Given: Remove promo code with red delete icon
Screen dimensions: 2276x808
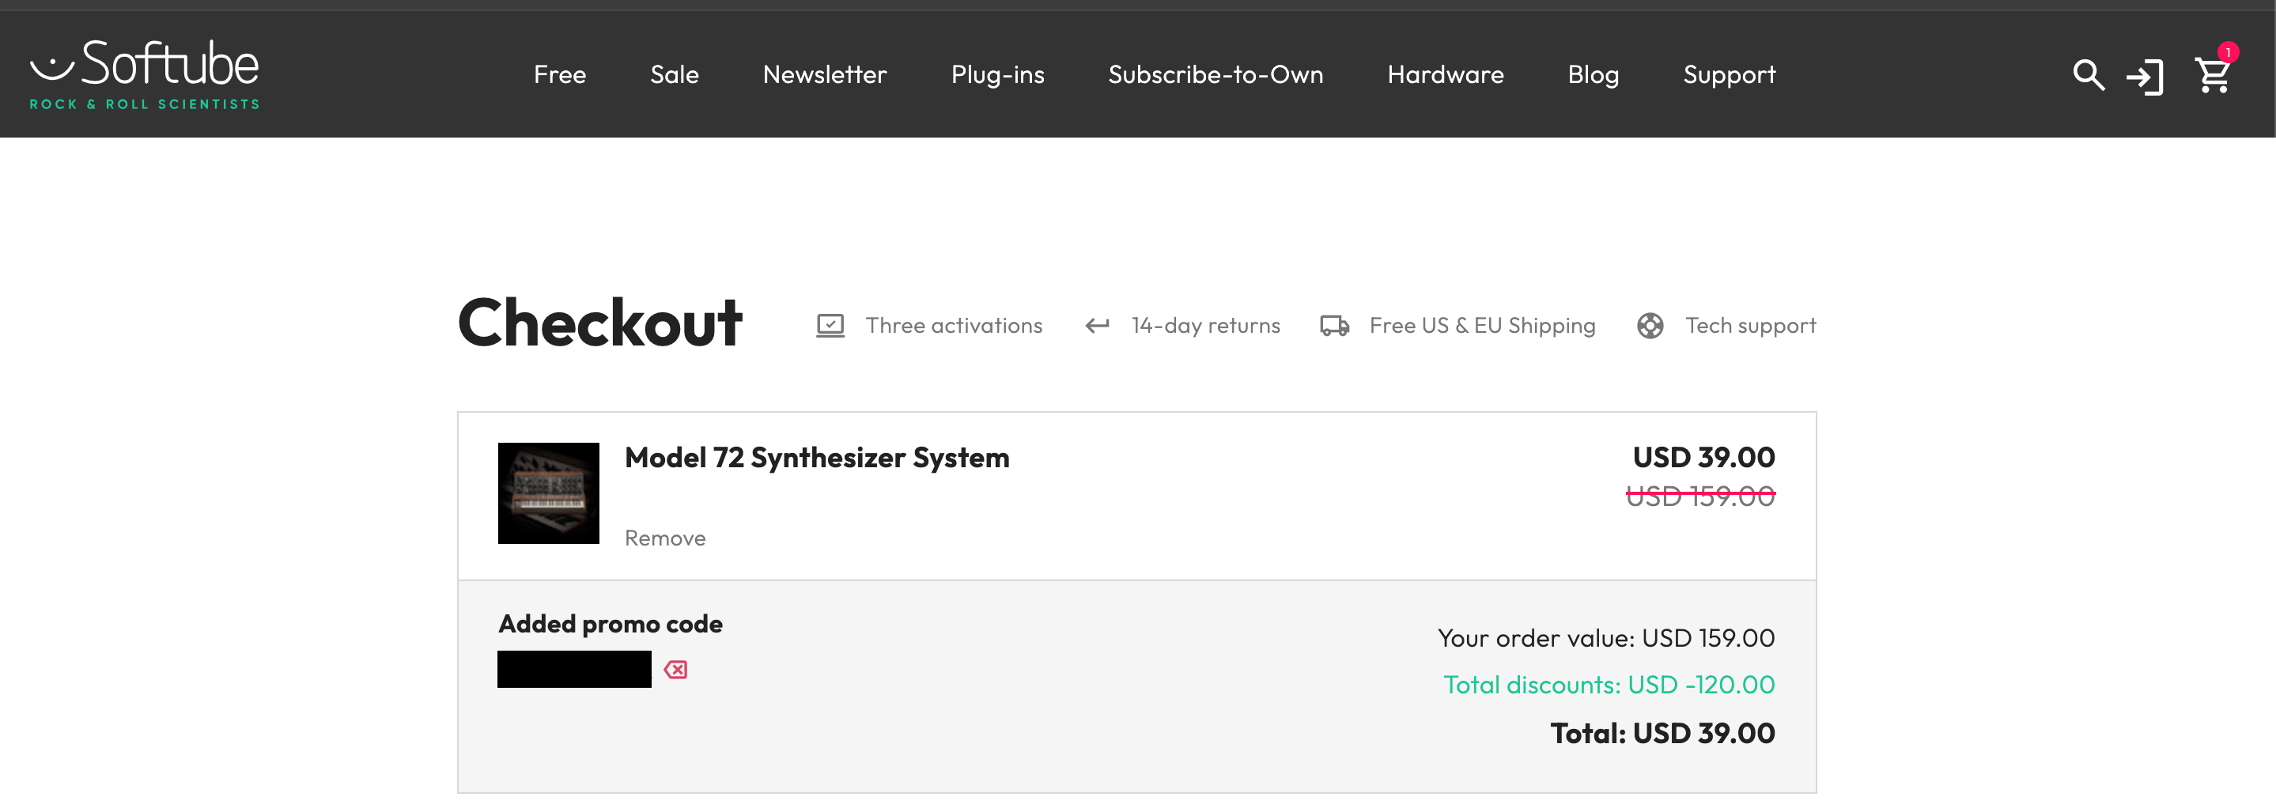Looking at the screenshot, I should tap(676, 670).
